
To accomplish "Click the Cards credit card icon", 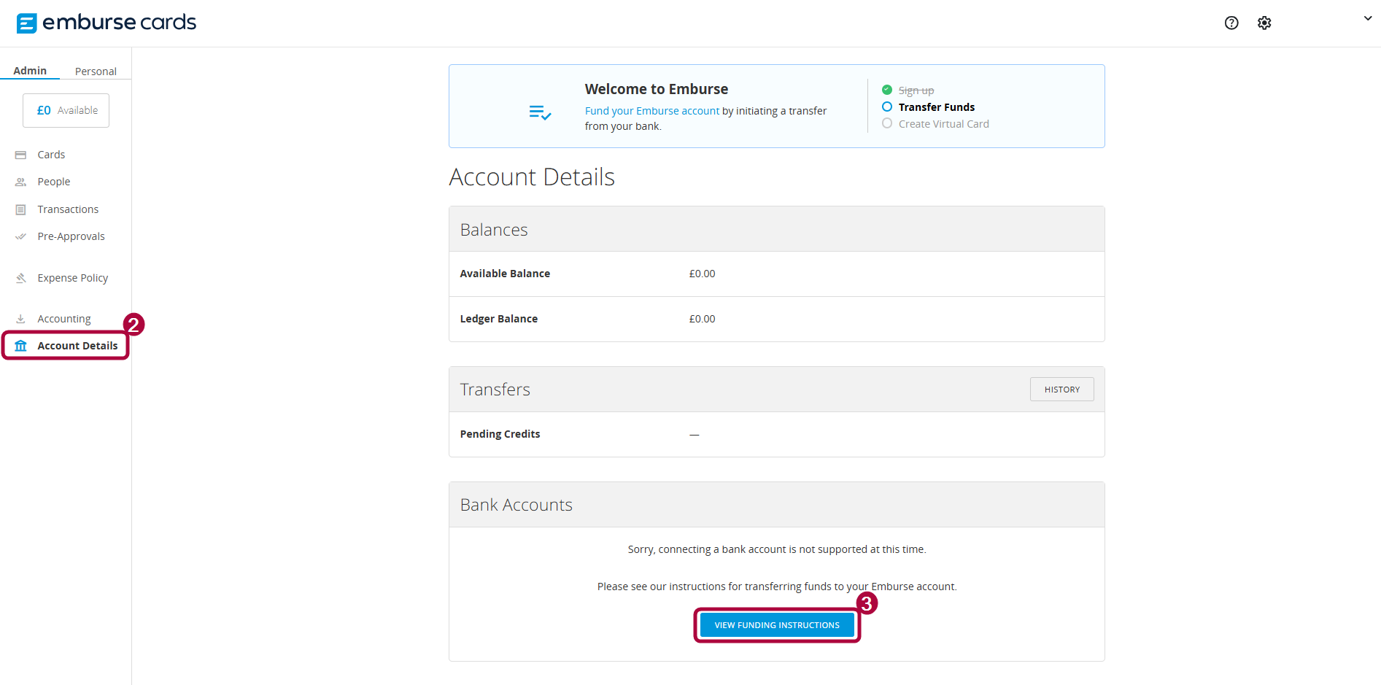I will [x=20, y=155].
